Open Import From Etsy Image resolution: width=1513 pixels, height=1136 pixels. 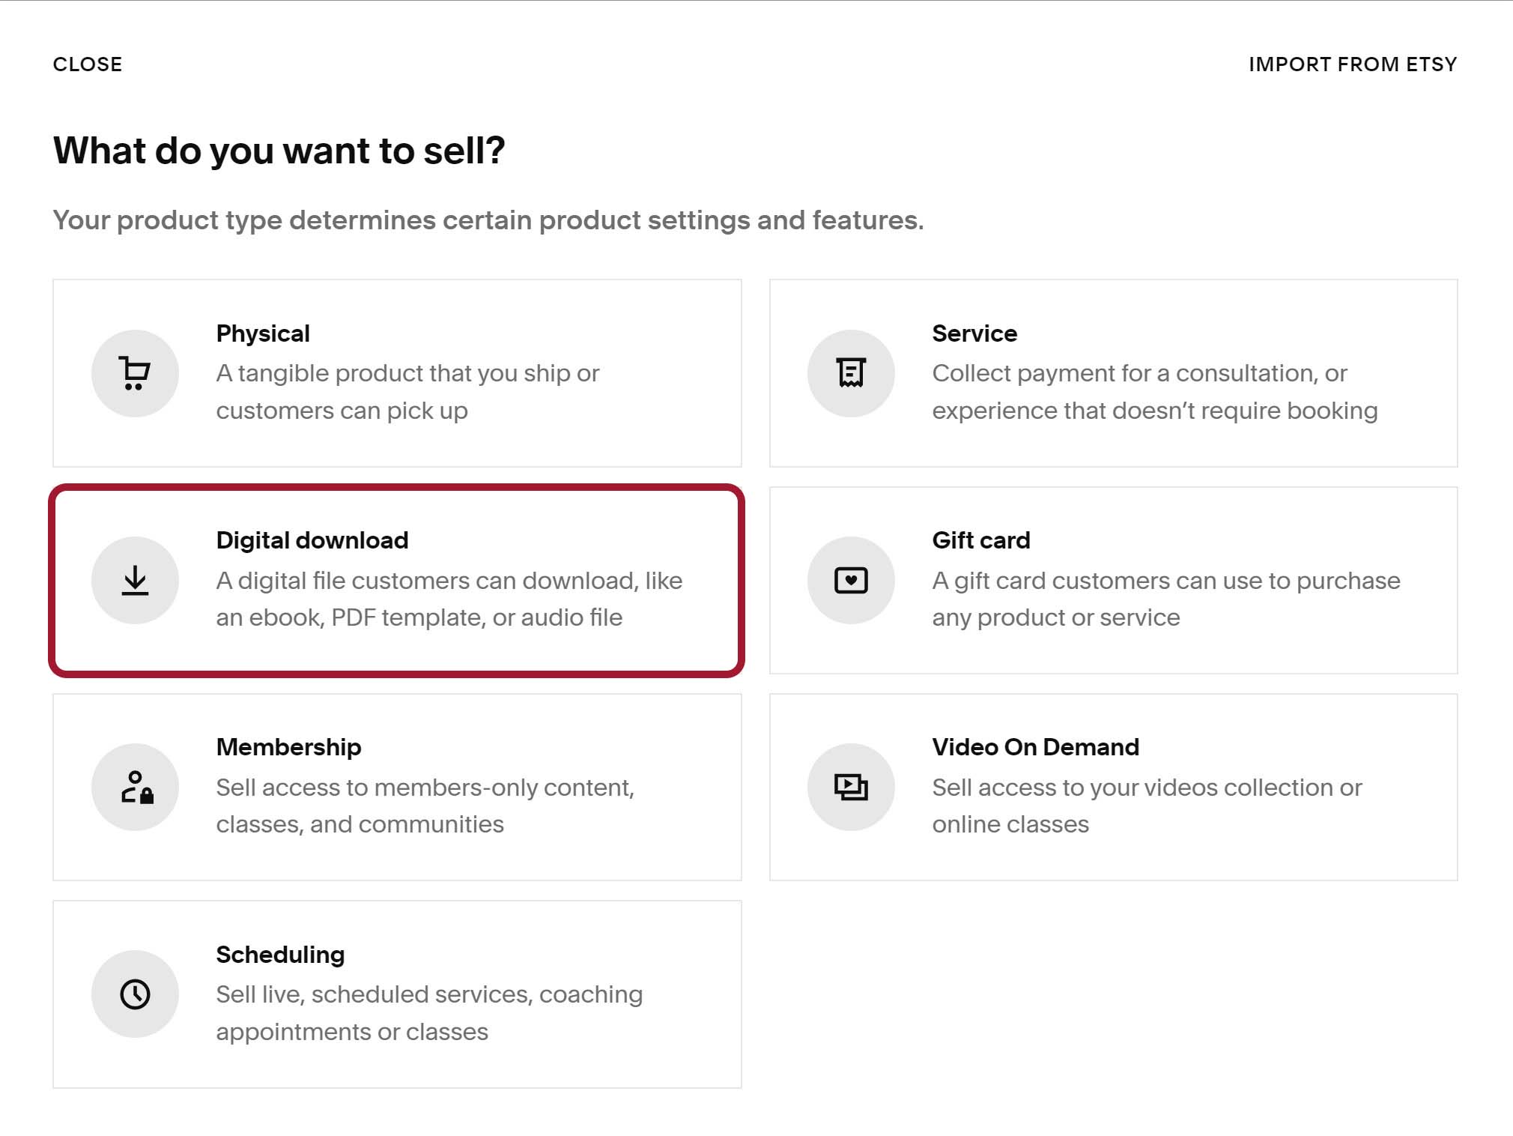click(x=1353, y=64)
